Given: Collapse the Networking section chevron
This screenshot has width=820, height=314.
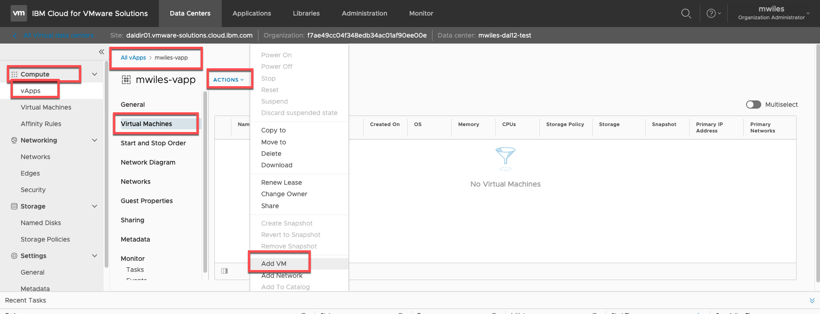Looking at the screenshot, I should [95, 140].
